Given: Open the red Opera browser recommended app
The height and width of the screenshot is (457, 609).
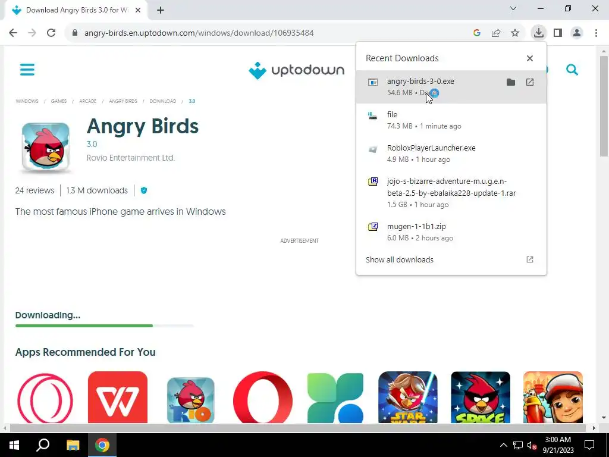Looking at the screenshot, I should (263, 397).
